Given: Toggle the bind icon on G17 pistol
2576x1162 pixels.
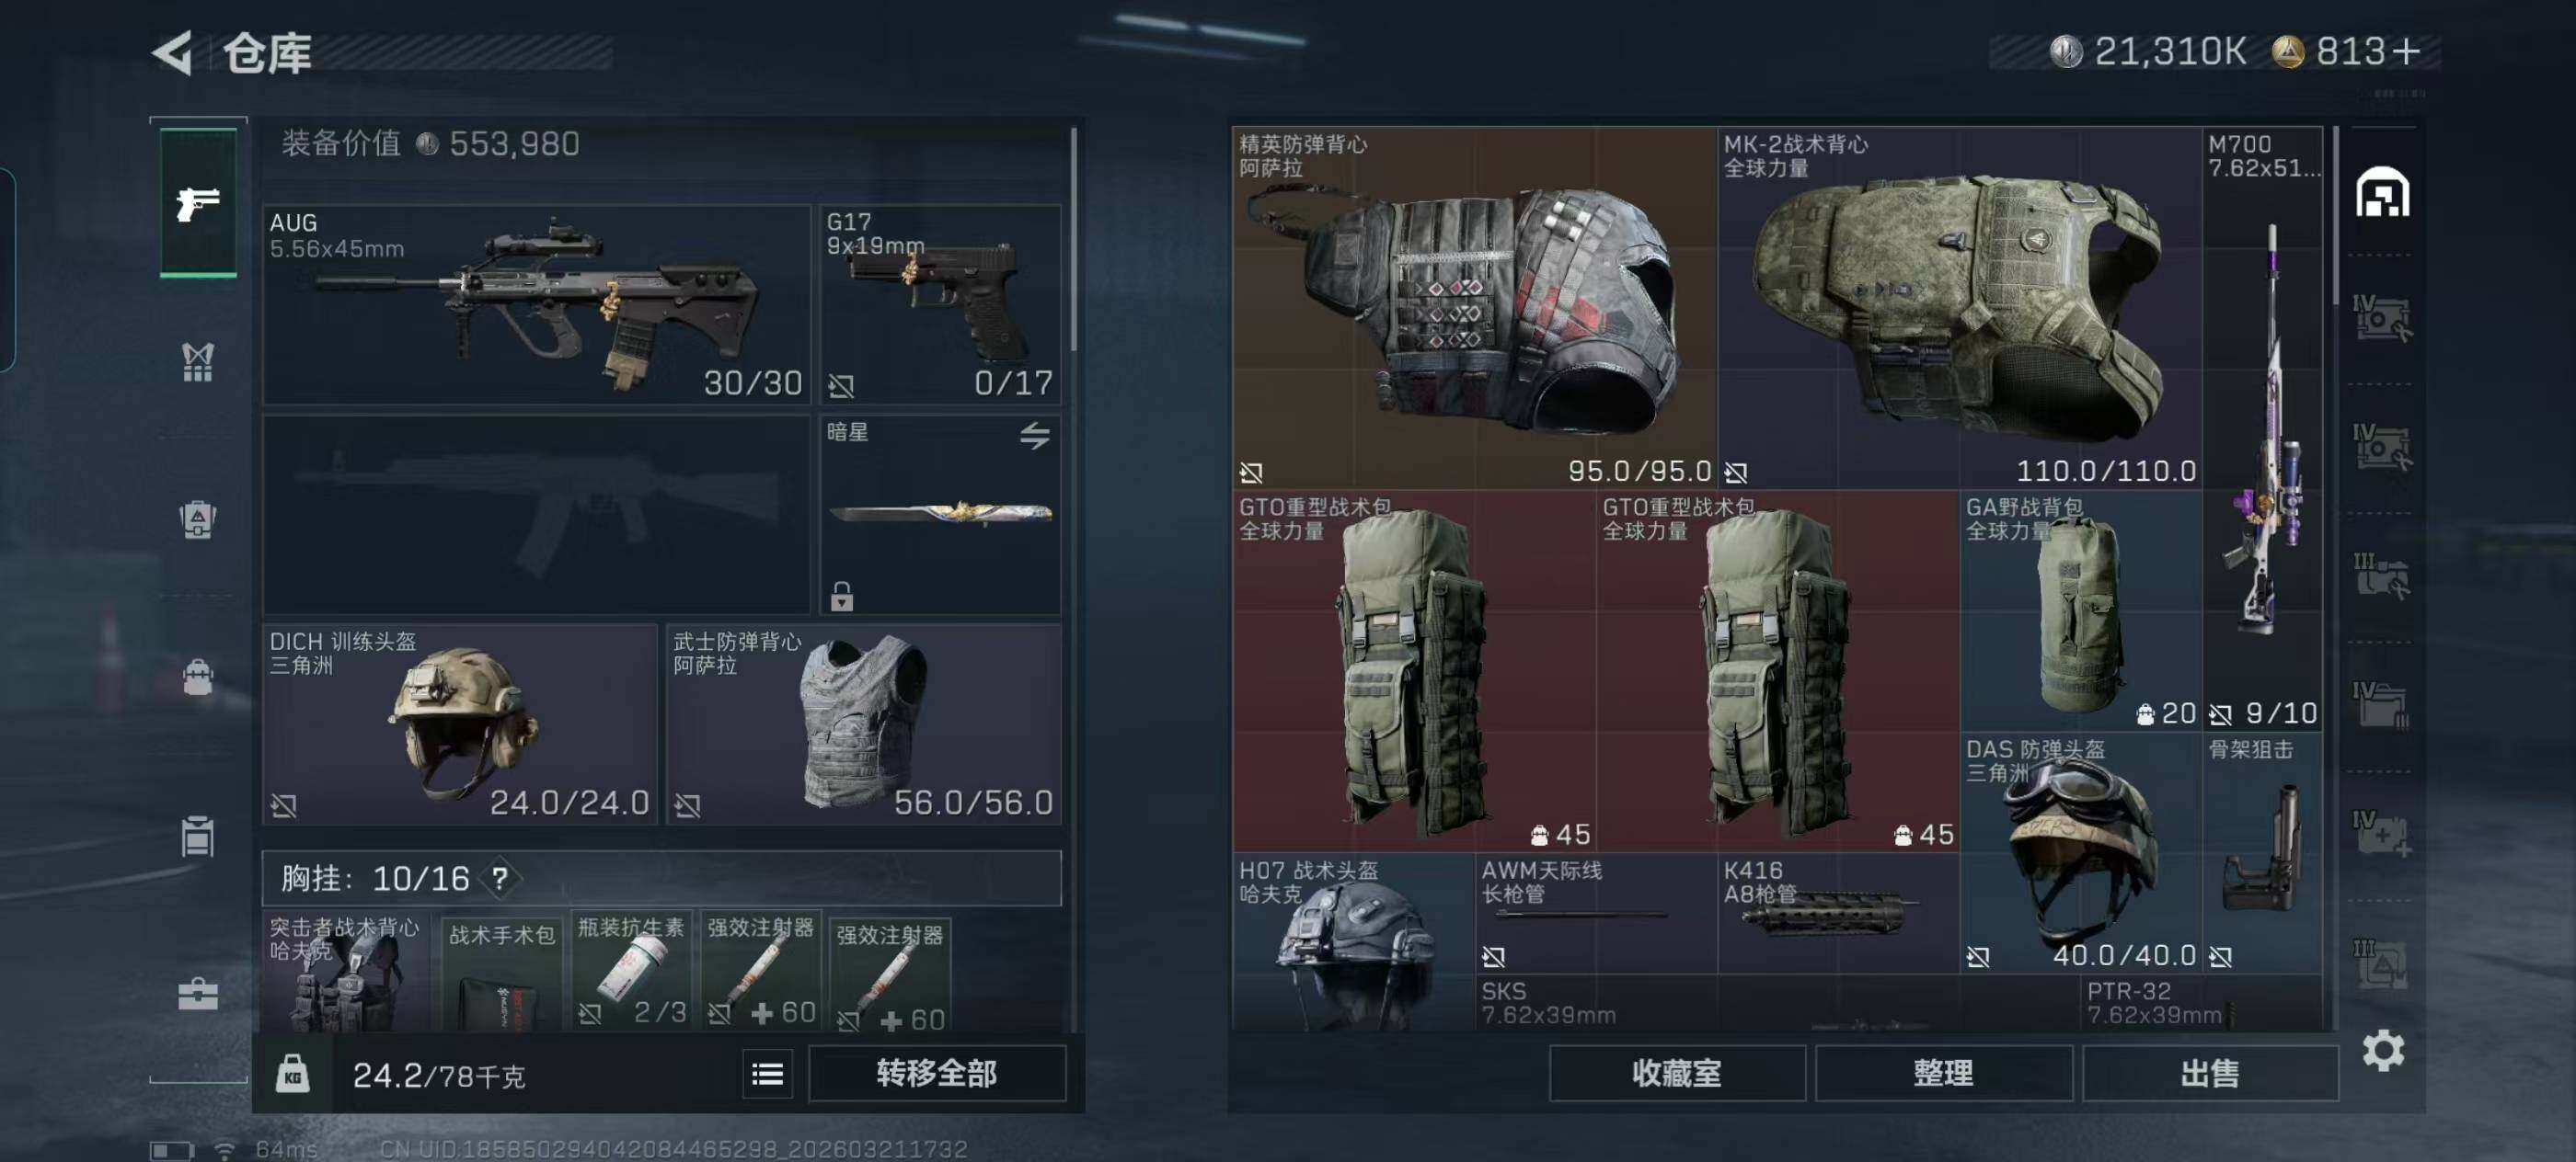Looking at the screenshot, I should tap(841, 386).
